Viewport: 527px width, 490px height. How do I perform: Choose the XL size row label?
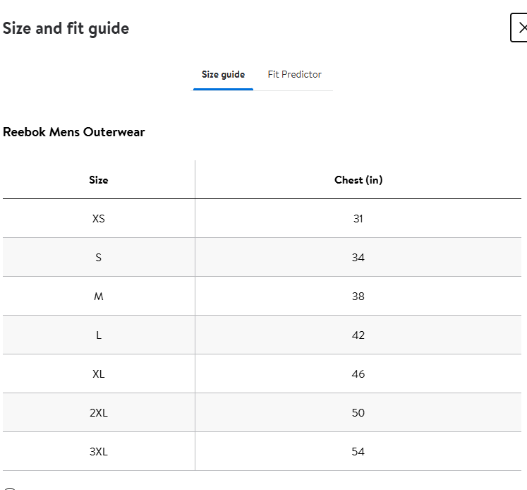(x=99, y=374)
